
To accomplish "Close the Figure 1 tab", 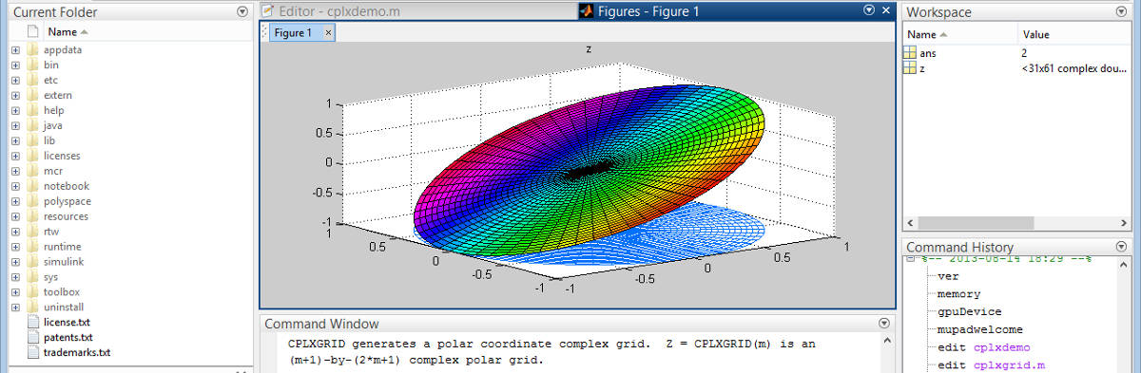I will click(328, 32).
